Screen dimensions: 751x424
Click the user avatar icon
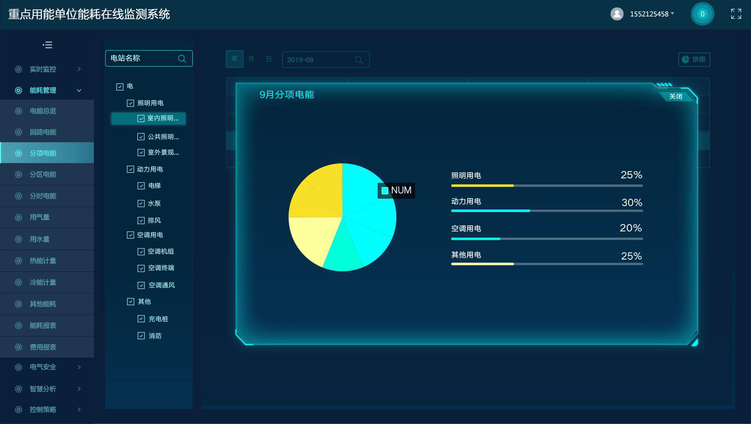coord(617,14)
